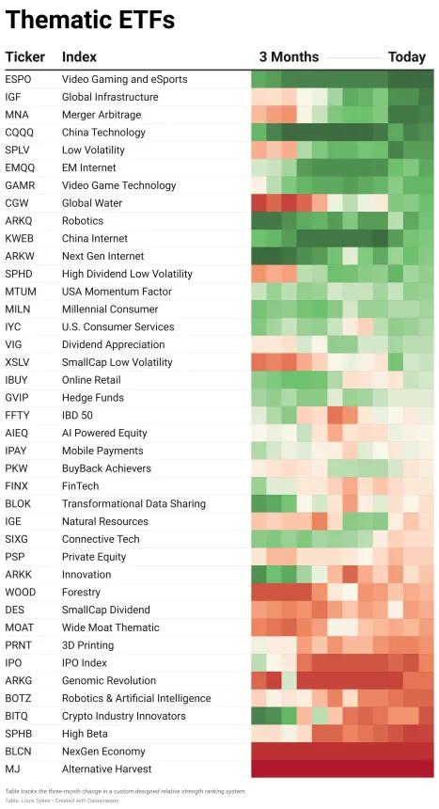Click the Index column header
Screen dimensions: 439x809
[x=79, y=56]
